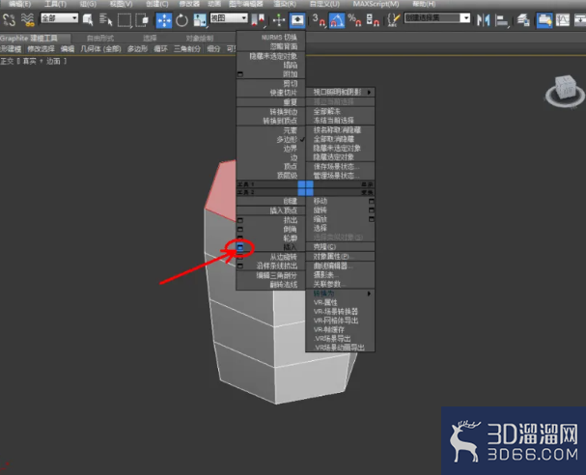Image resolution: width=586 pixels, height=475 pixels.
Task: Select the Unlink Selection icon in toolbar
Action: [x=9, y=20]
